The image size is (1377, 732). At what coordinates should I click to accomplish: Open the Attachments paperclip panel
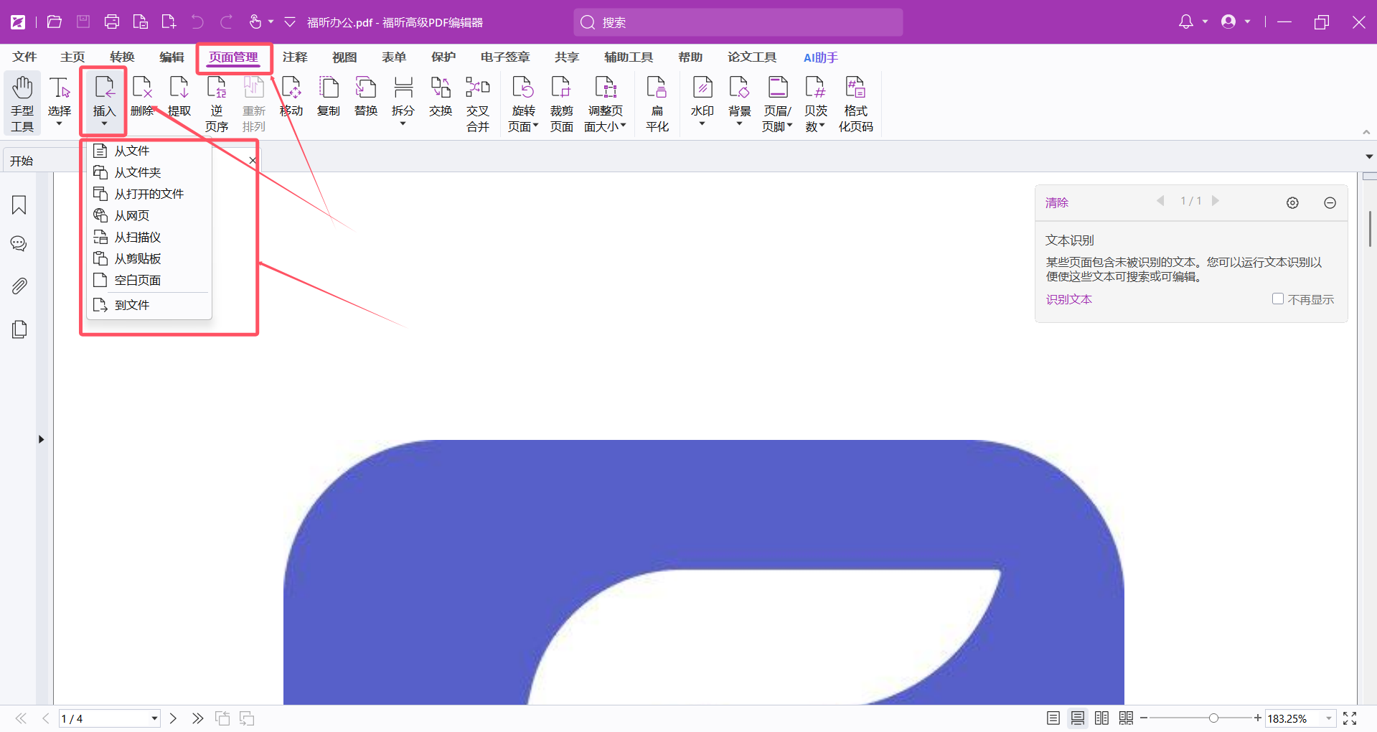point(19,286)
